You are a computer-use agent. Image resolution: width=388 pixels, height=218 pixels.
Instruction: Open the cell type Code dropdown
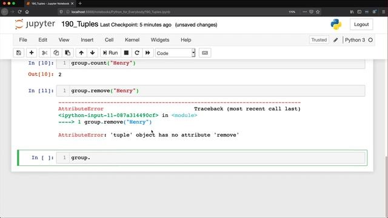pos(175,53)
